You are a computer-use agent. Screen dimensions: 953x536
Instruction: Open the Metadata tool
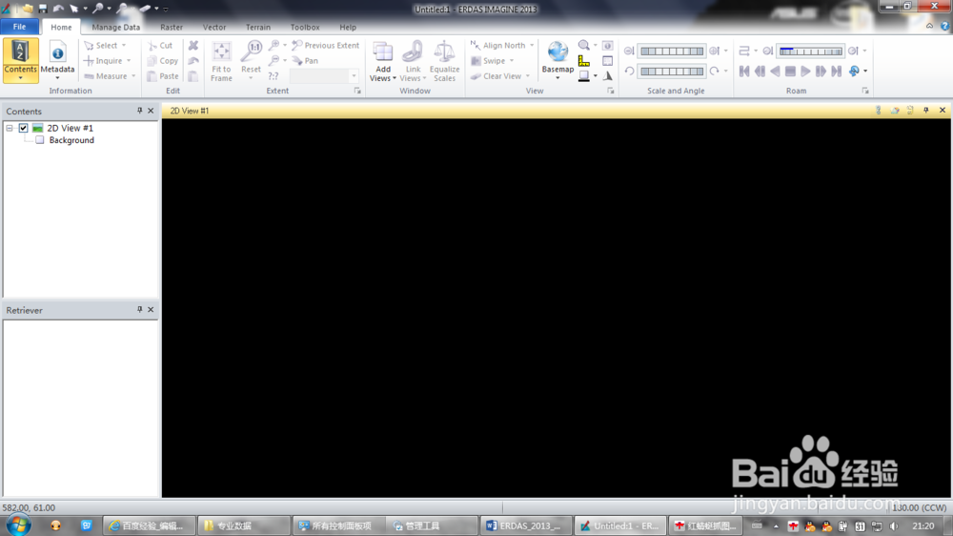pos(57,60)
